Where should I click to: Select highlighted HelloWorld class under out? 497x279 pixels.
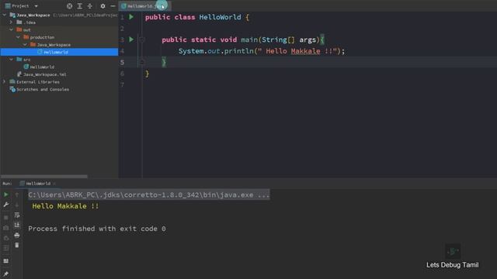pos(59,52)
